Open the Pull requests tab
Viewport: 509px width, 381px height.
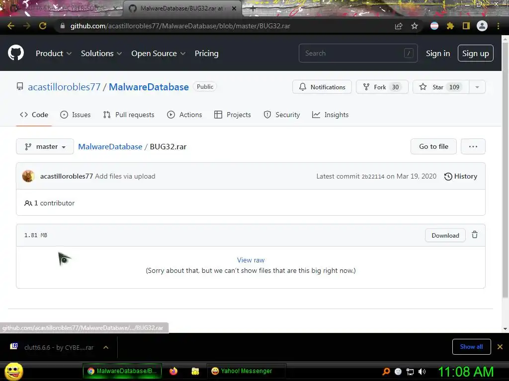point(129,115)
